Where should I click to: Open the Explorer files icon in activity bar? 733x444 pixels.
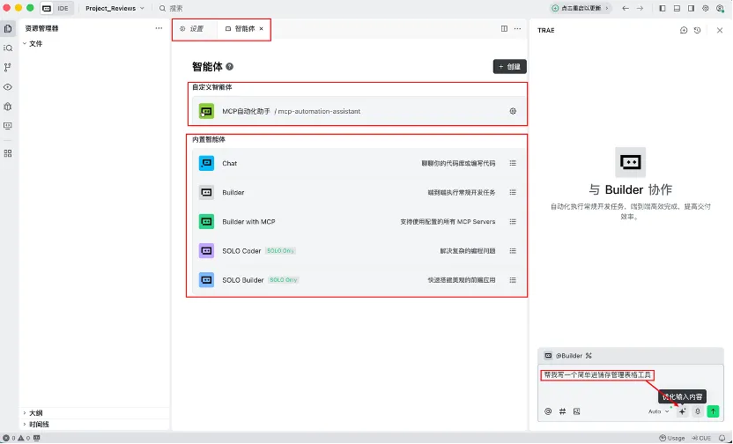(8, 28)
